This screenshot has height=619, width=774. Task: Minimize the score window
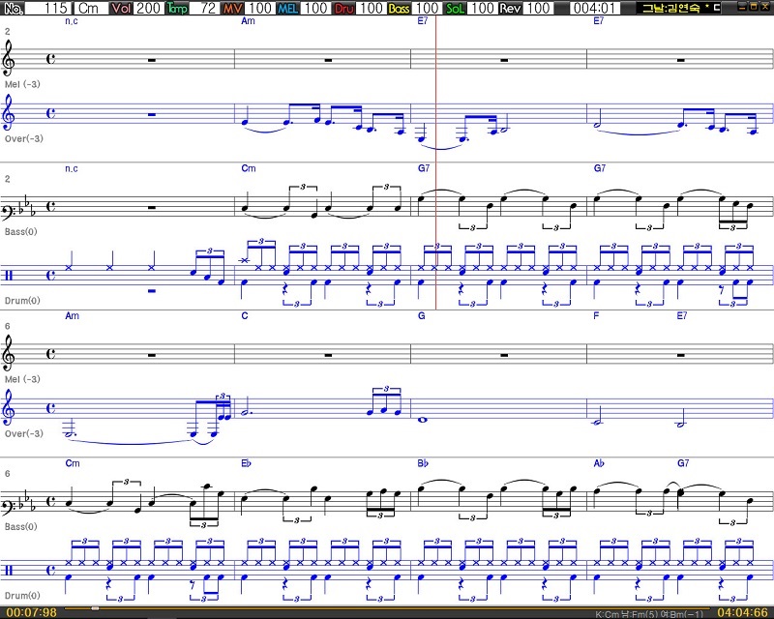pyautogui.click(x=741, y=7)
